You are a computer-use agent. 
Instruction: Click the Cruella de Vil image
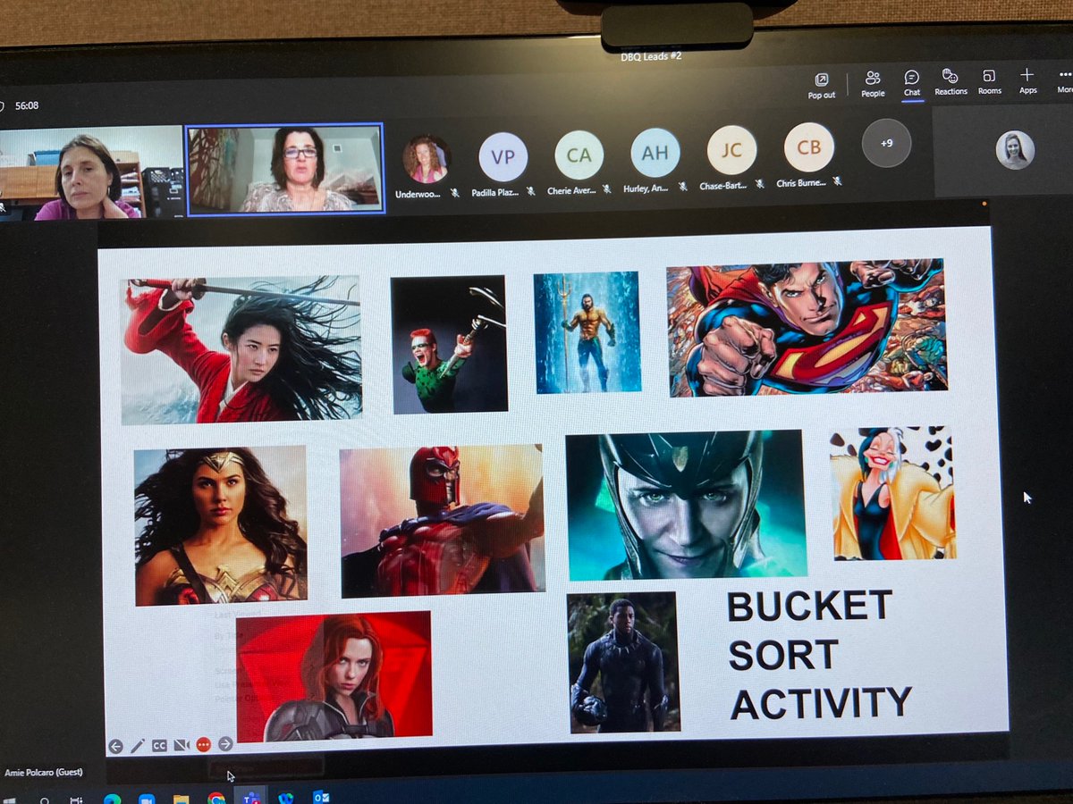coord(892,493)
